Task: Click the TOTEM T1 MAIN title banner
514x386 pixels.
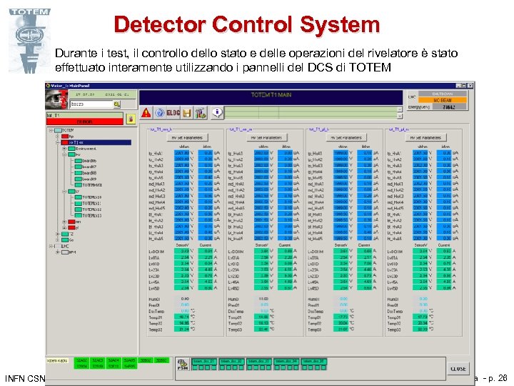Action: pyautogui.click(x=271, y=97)
